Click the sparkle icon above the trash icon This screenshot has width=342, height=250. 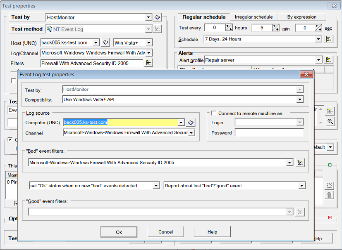pyautogui.click(x=329, y=186)
